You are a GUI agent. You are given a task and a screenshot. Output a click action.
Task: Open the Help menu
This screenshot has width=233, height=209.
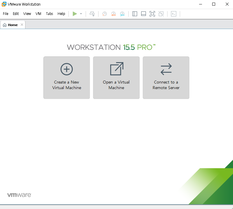pyautogui.click(x=61, y=14)
